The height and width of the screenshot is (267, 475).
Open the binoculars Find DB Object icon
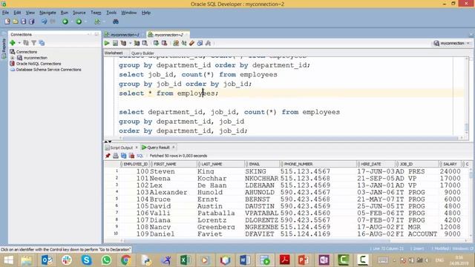[x=116, y=22]
